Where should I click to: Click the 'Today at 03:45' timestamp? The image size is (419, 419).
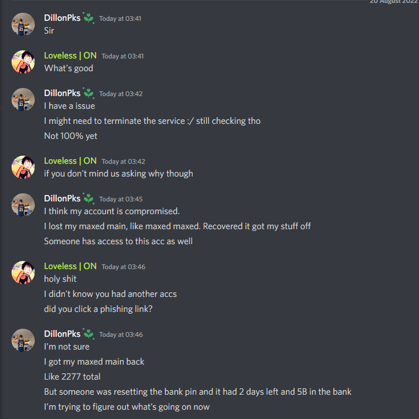[121, 199]
